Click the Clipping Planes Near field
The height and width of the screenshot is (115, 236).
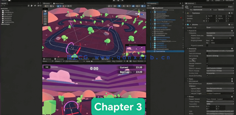222,40
